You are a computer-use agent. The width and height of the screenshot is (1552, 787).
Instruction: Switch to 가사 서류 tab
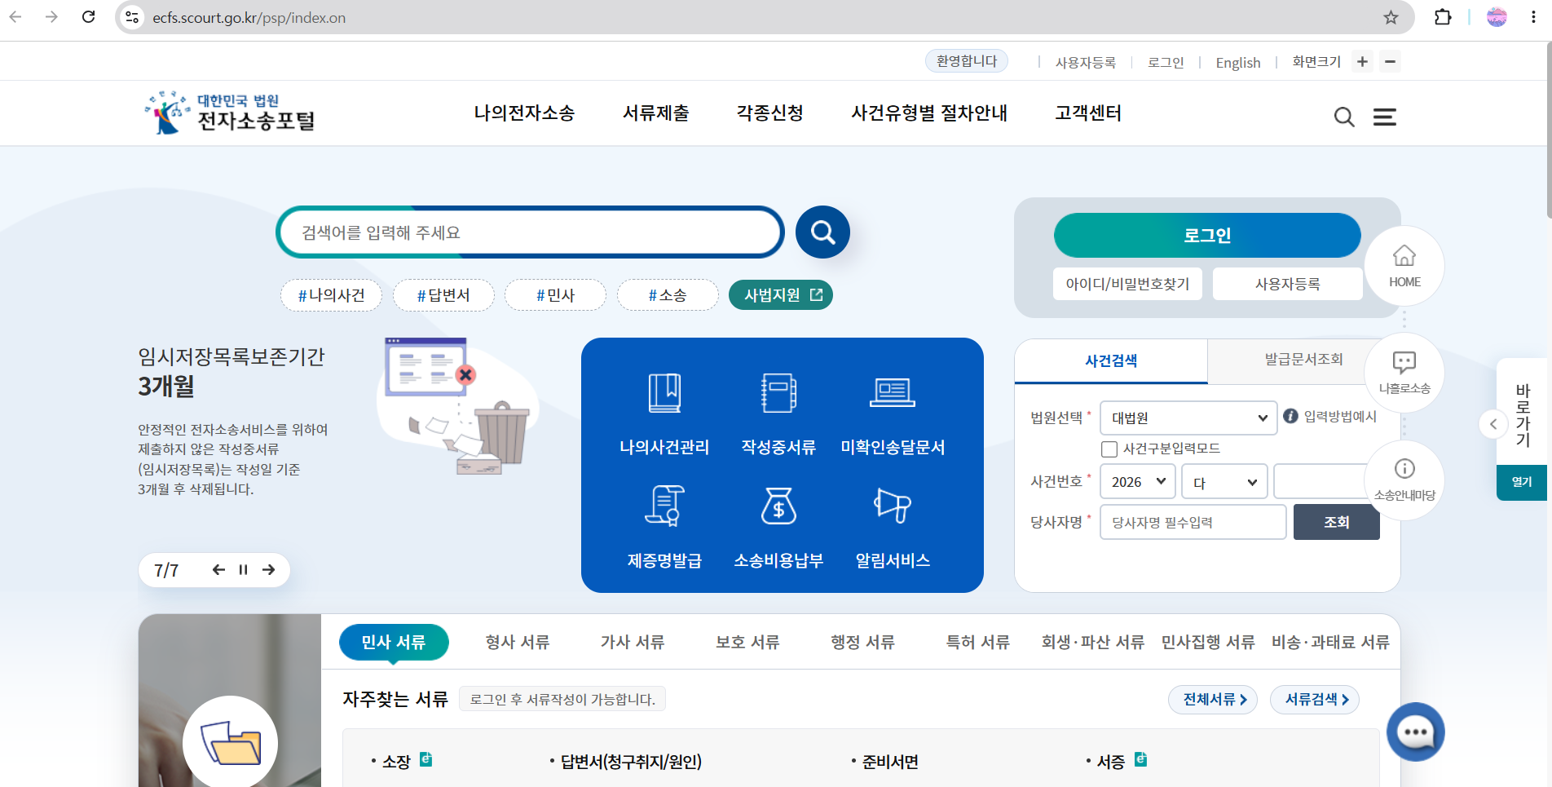point(633,642)
